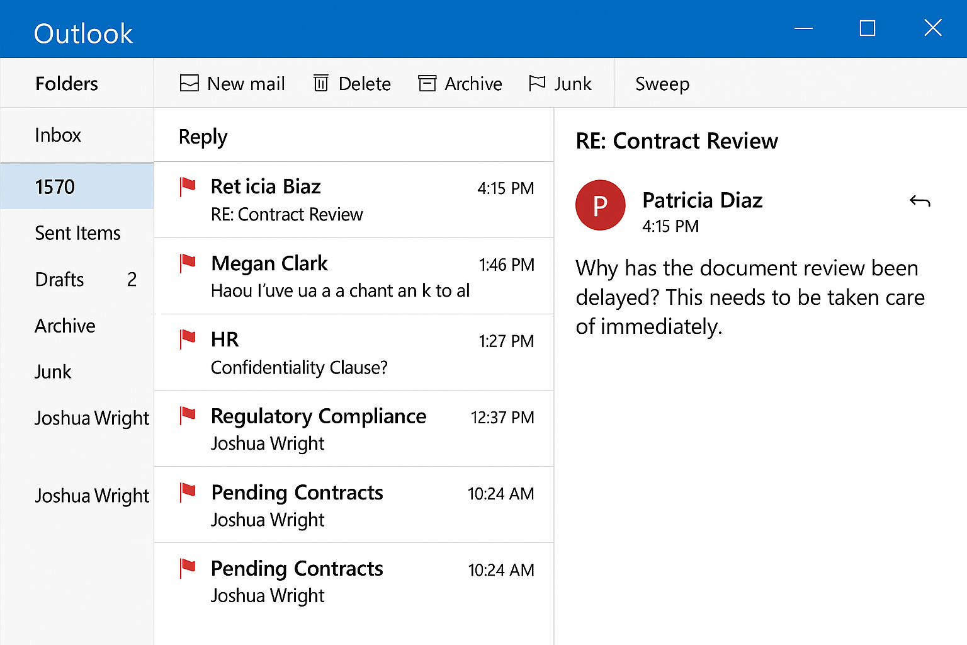Open the Inbox folder
This screenshot has width=967, height=645.
(x=58, y=135)
